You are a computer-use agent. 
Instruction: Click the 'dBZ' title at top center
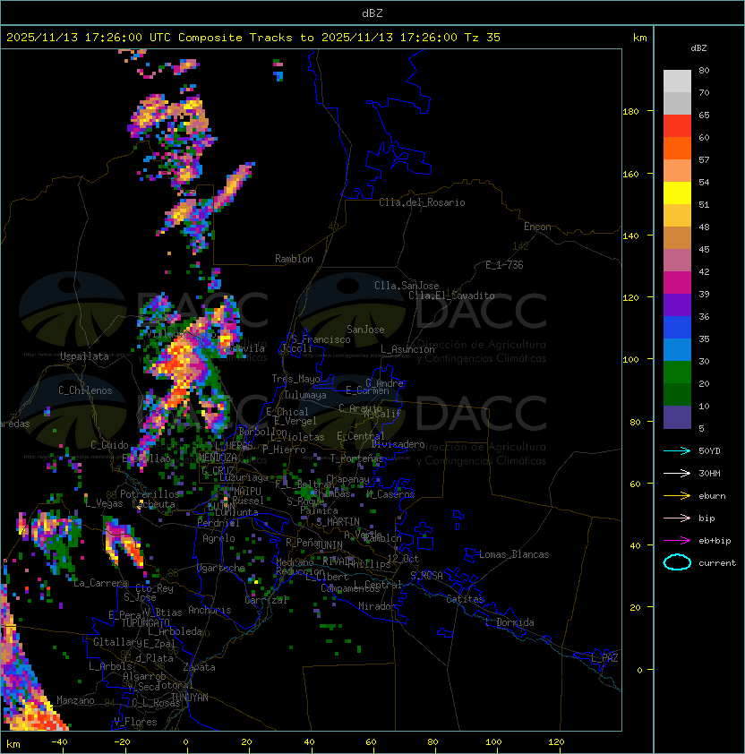tap(372, 13)
